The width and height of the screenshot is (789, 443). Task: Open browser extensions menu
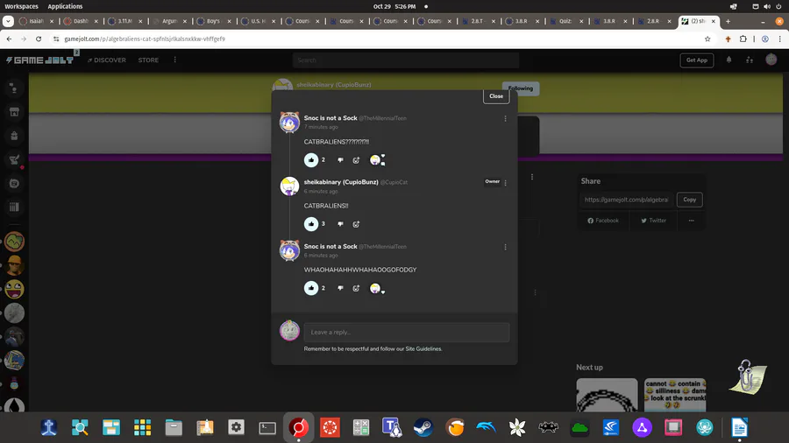pyautogui.click(x=743, y=39)
